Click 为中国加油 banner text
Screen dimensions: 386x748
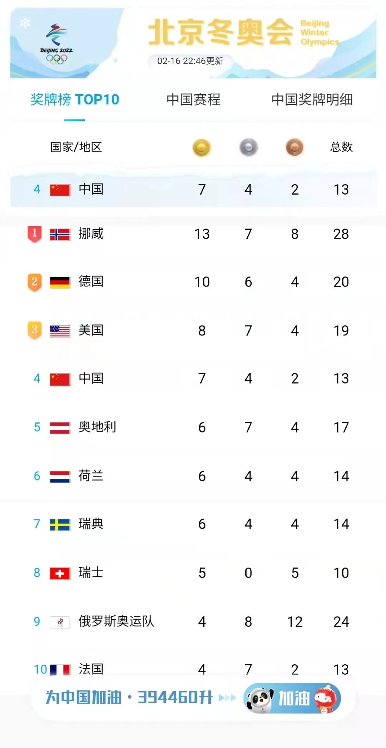pos(83,698)
